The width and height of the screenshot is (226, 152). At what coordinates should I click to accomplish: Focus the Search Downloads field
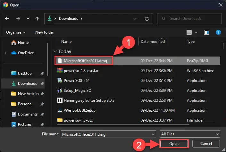(189, 19)
